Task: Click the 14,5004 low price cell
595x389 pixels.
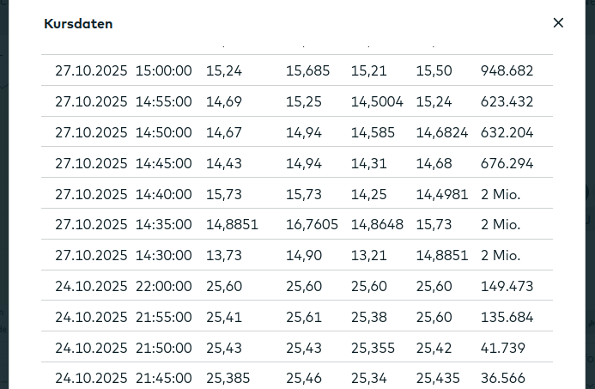Action: pyautogui.click(x=377, y=101)
